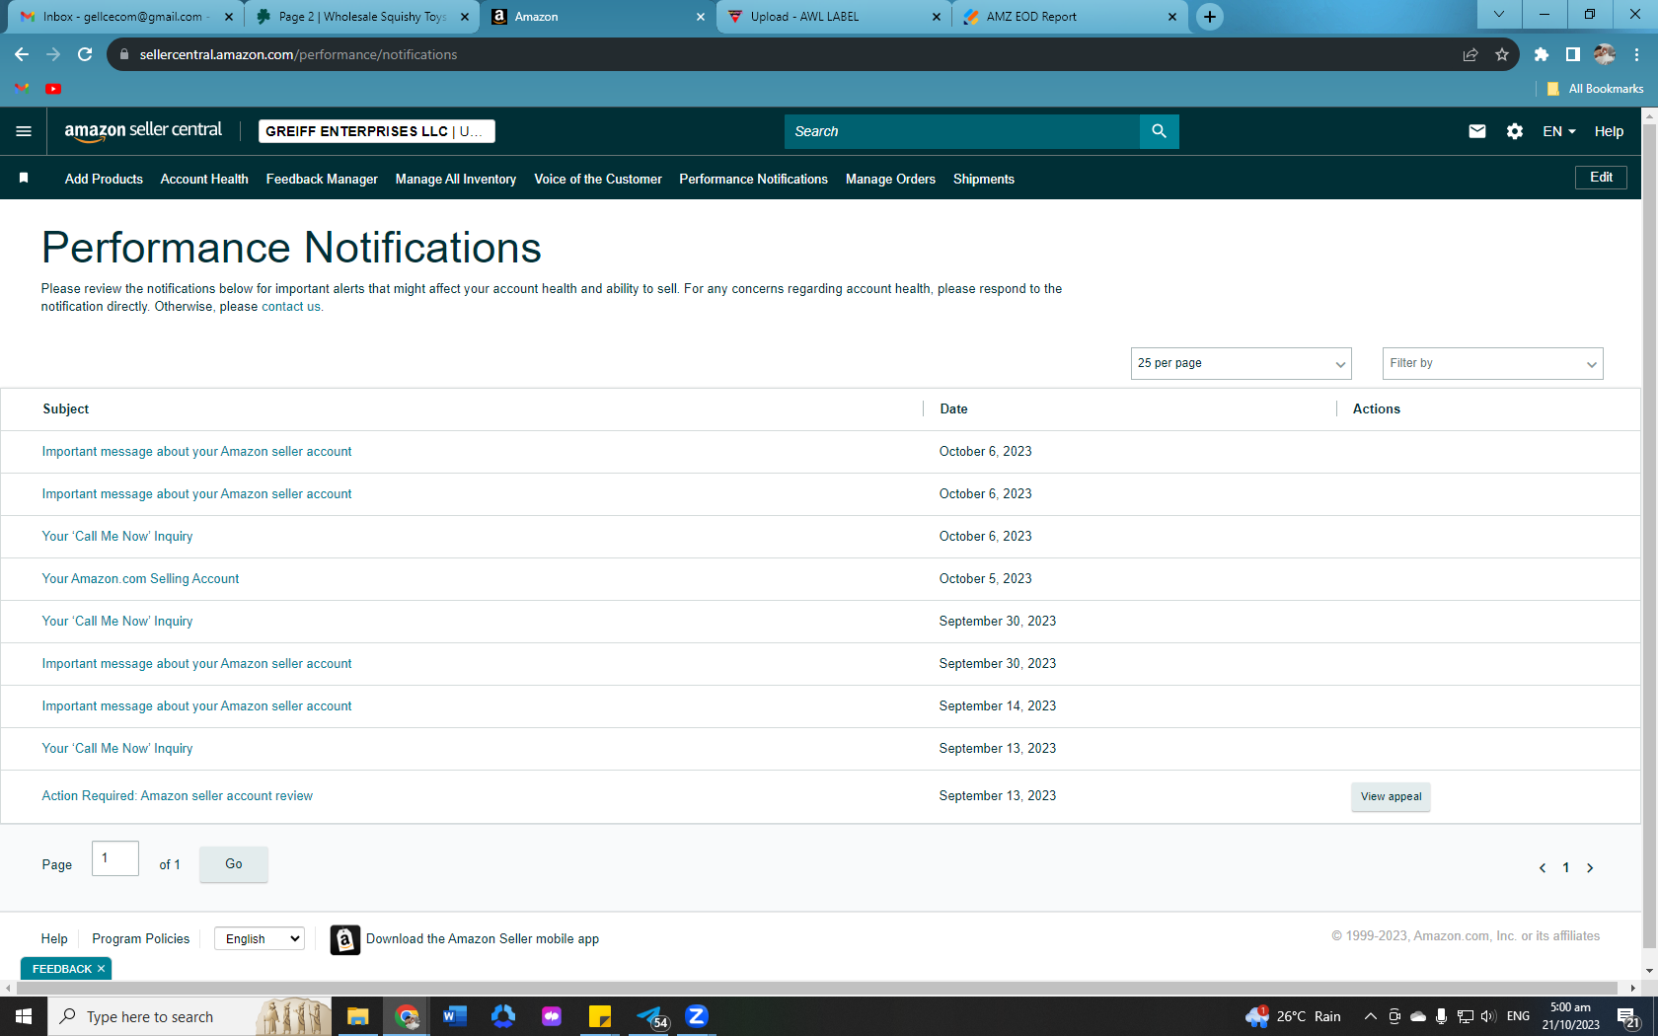The height and width of the screenshot is (1036, 1658).
Task: Click the bookmark flag icon in nav bar
Action: (24, 178)
